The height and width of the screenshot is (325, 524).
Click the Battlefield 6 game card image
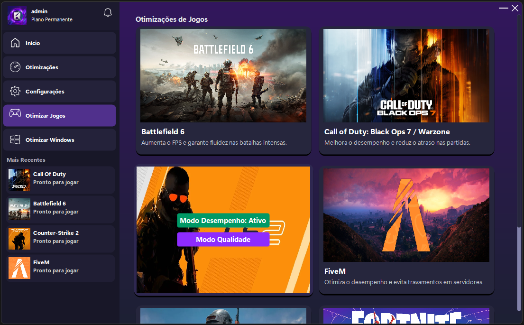(x=223, y=76)
